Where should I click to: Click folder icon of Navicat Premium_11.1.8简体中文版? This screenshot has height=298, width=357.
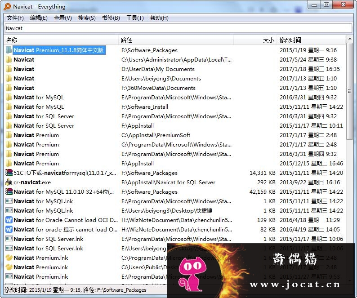coord(9,50)
